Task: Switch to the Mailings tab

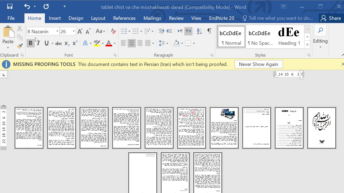Action: click(x=152, y=18)
